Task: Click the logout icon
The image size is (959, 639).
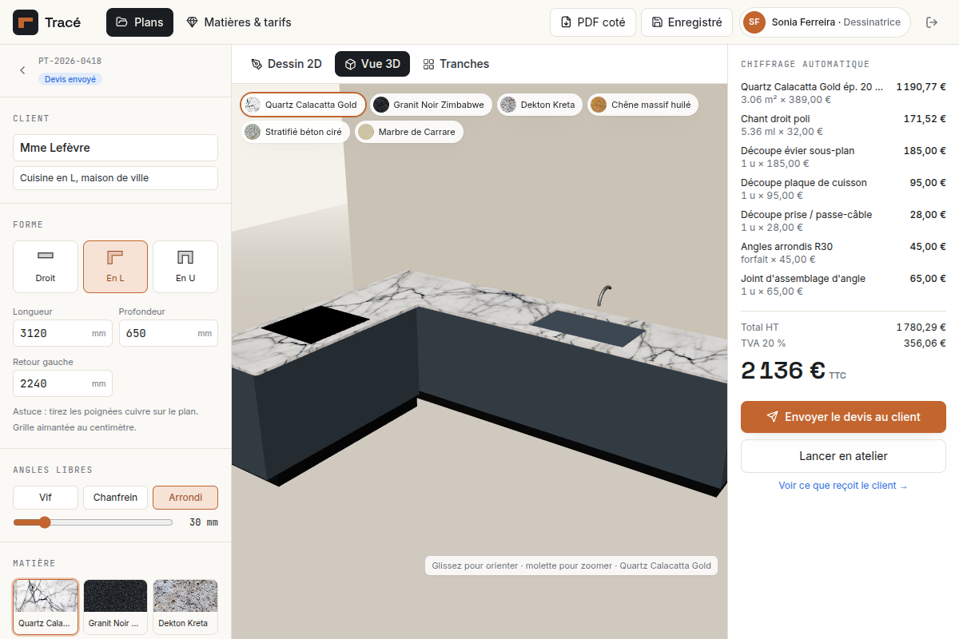Action: 932,22
